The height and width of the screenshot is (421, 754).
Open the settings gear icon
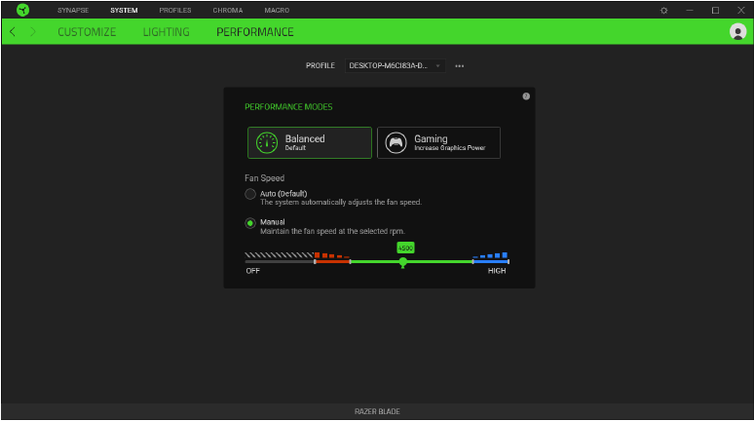coord(663,10)
